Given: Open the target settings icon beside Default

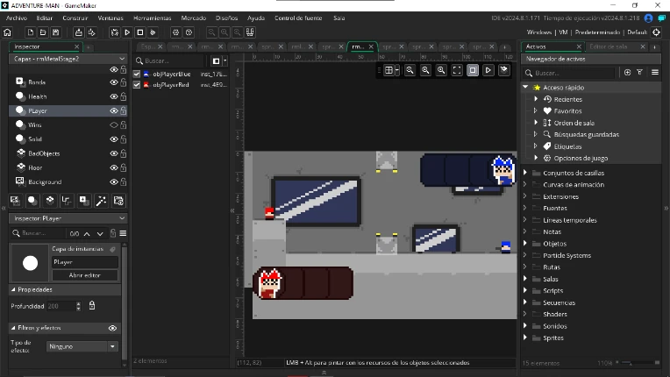Looking at the screenshot, I should [x=656, y=32].
